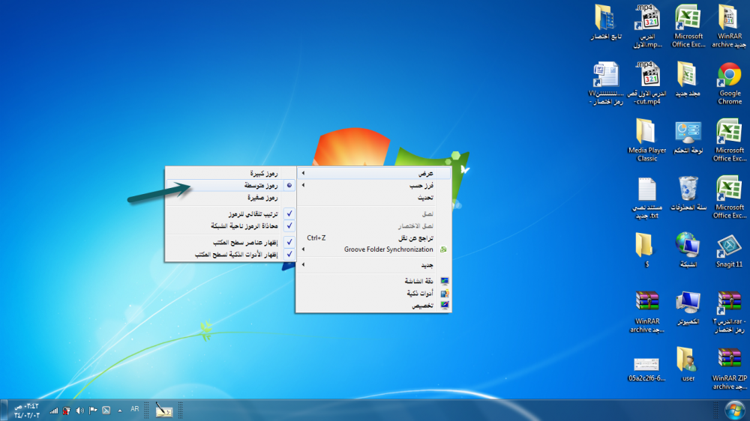Expand the New (جديد) submenu
The height and width of the screenshot is (421, 750).
pyautogui.click(x=375, y=265)
